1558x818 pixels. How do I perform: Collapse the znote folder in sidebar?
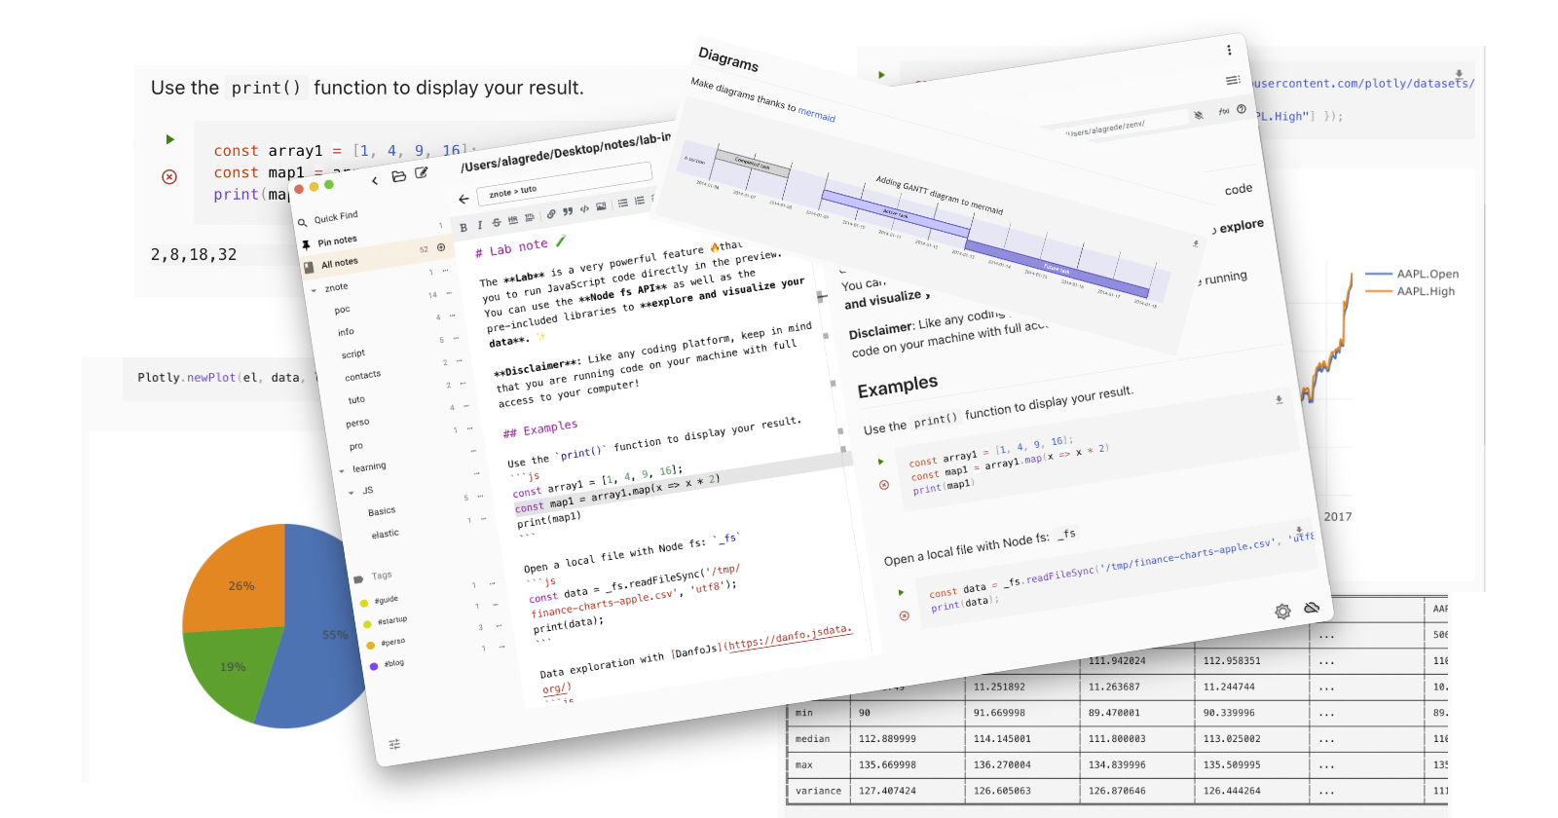314,290
